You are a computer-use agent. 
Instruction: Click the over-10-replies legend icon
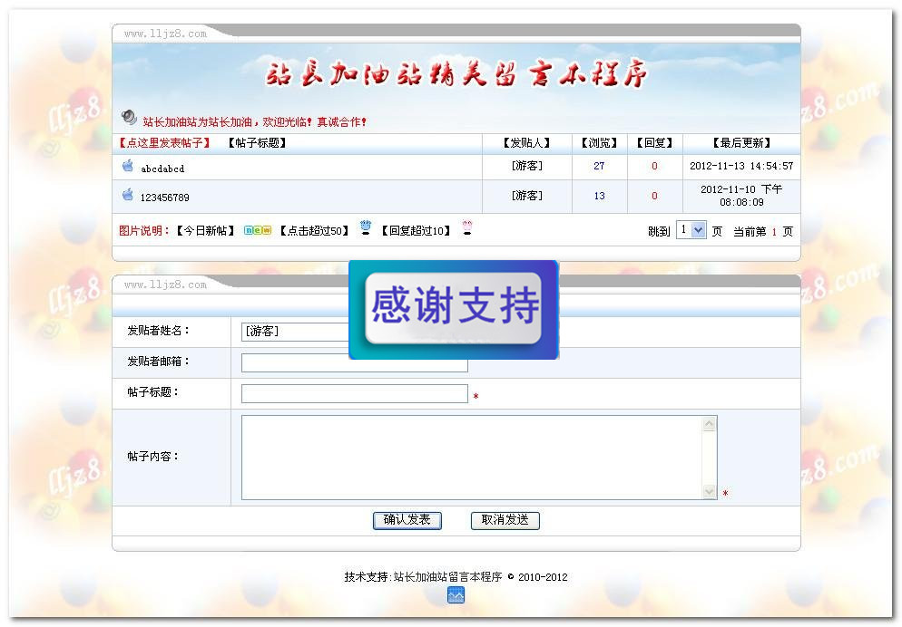coord(467,228)
